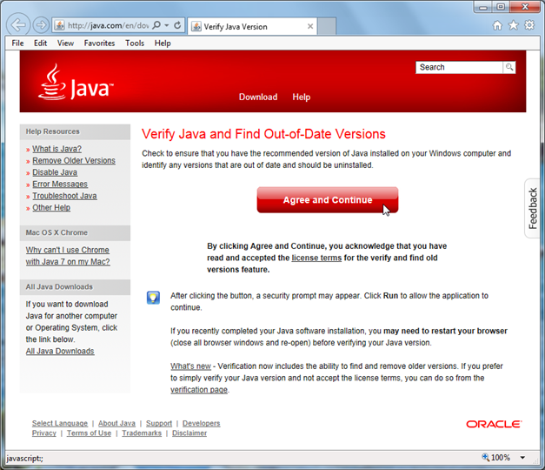The width and height of the screenshot is (545, 470).
Task: Open the About Java footer link
Action: coord(116,423)
